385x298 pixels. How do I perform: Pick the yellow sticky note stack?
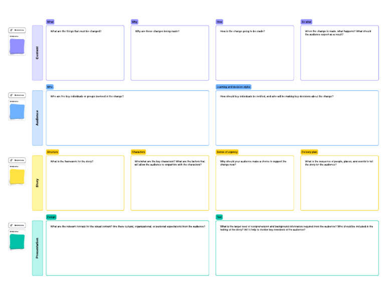[x=17, y=177]
